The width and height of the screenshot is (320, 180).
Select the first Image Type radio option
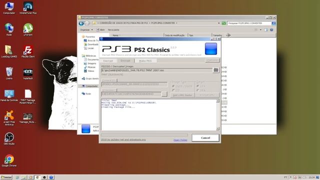click(x=173, y=86)
